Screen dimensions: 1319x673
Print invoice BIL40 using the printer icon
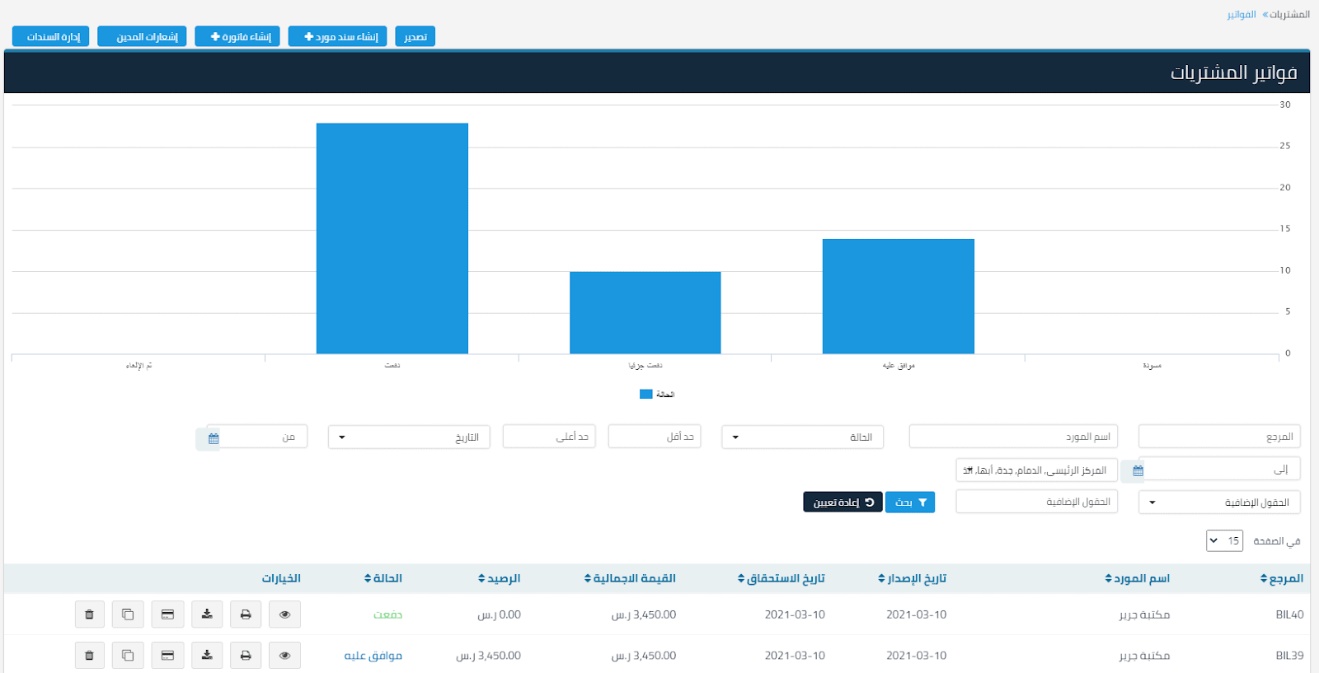246,615
